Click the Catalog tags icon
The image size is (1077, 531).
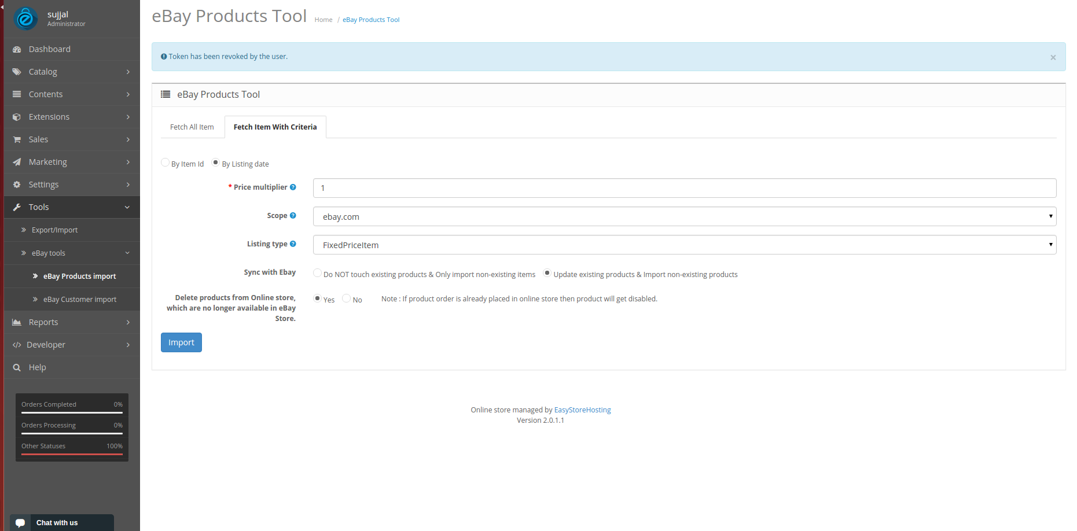[x=17, y=72]
